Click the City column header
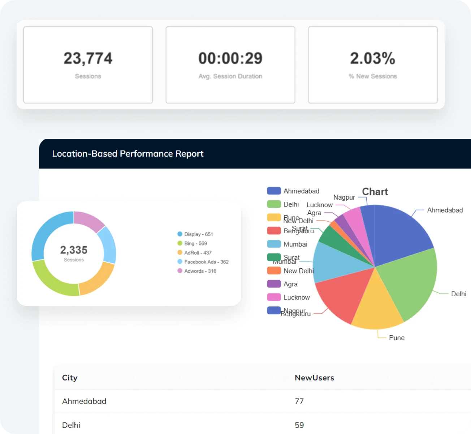 click(x=70, y=378)
